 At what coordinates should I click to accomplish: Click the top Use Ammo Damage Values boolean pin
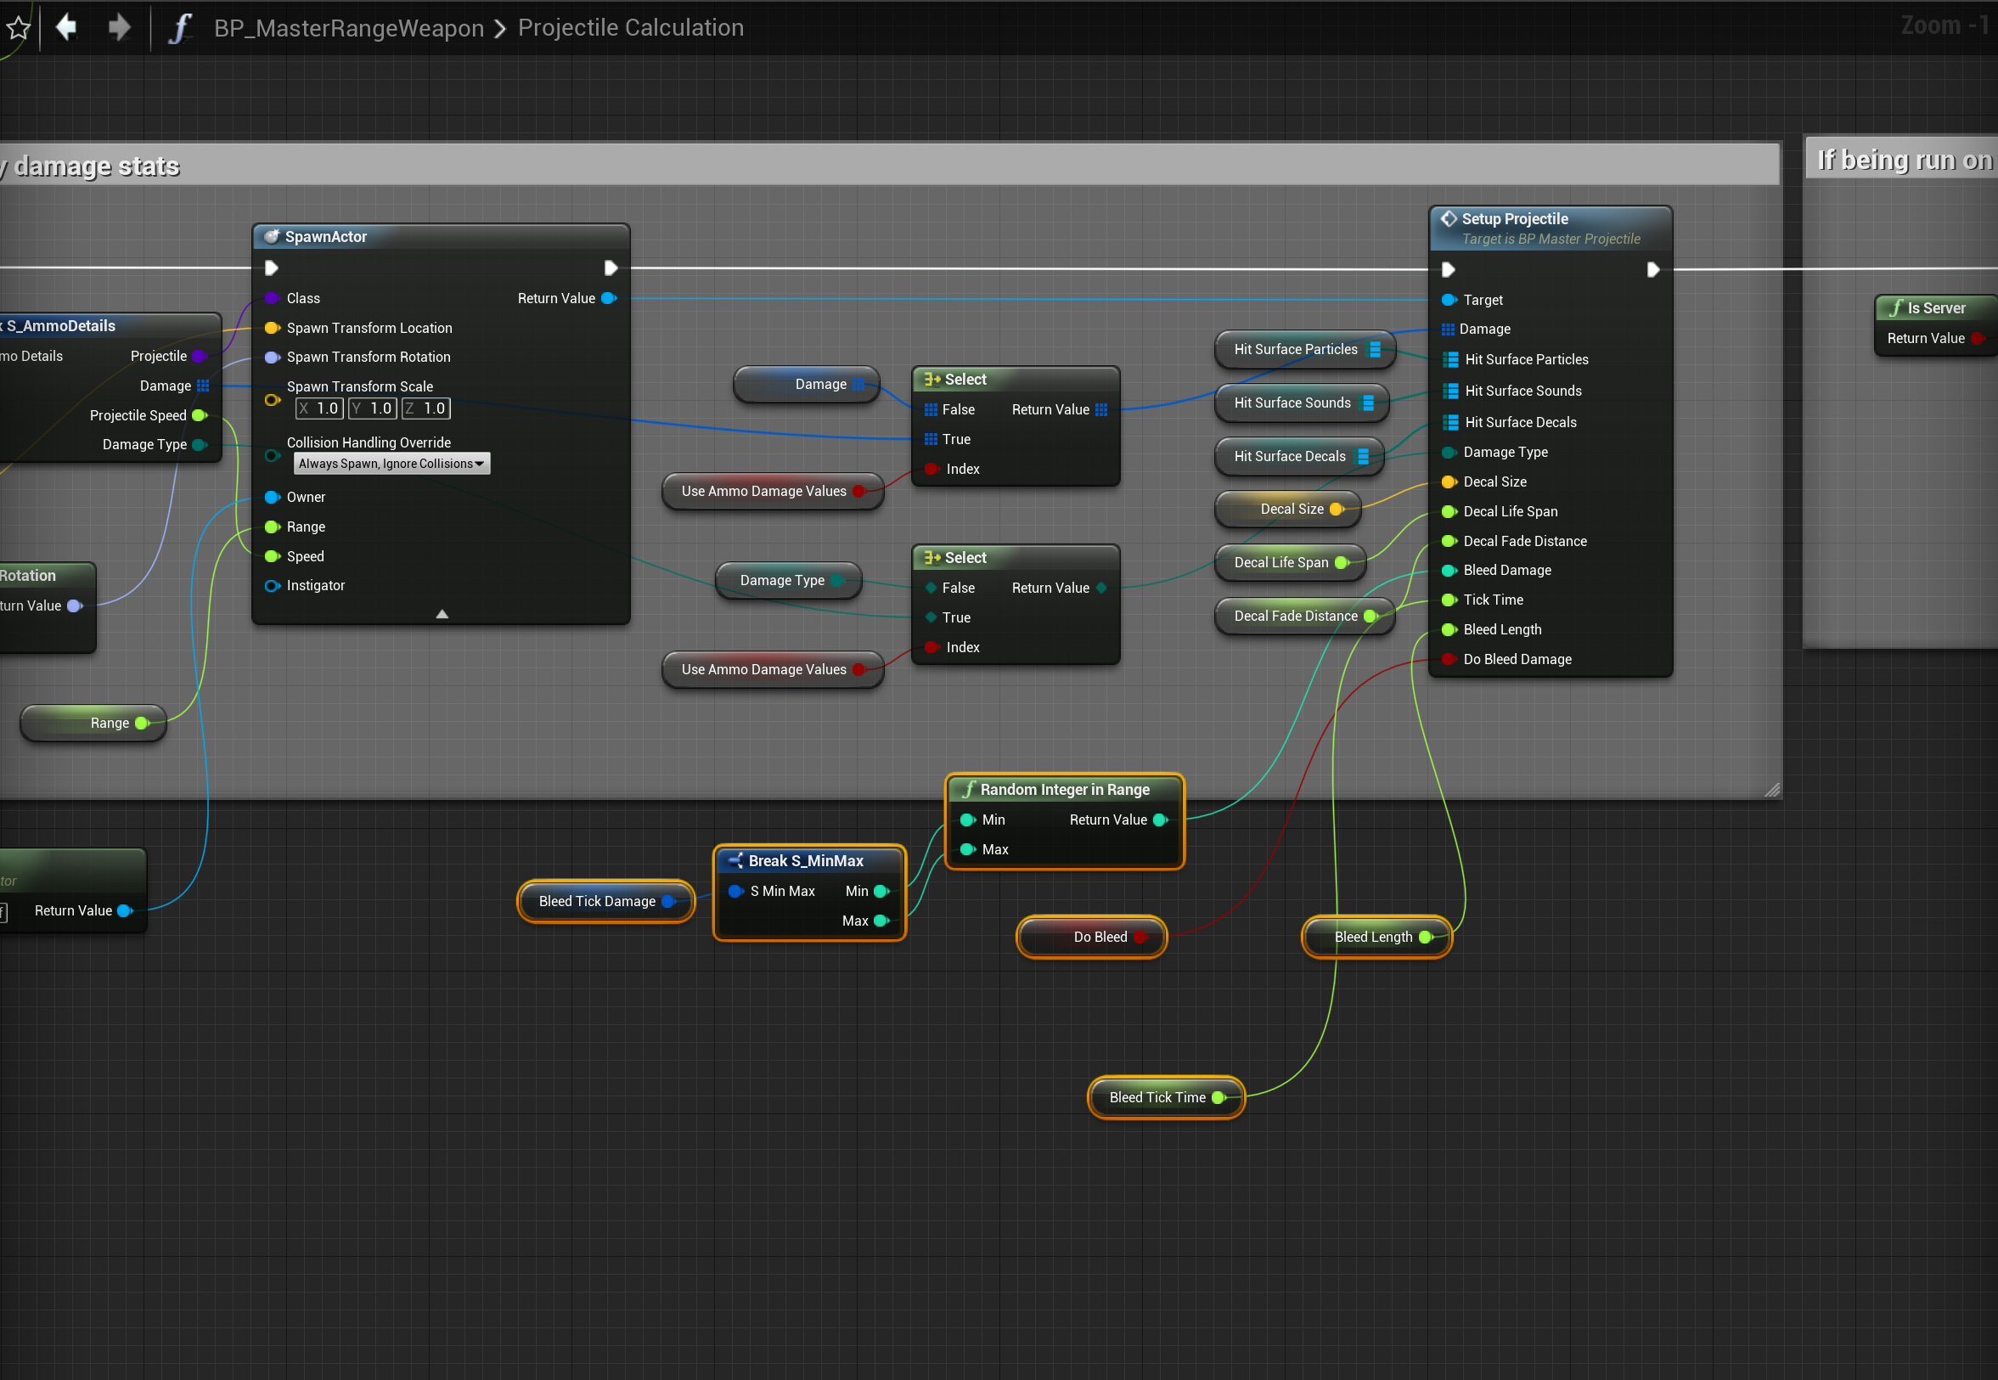point(858,491)
